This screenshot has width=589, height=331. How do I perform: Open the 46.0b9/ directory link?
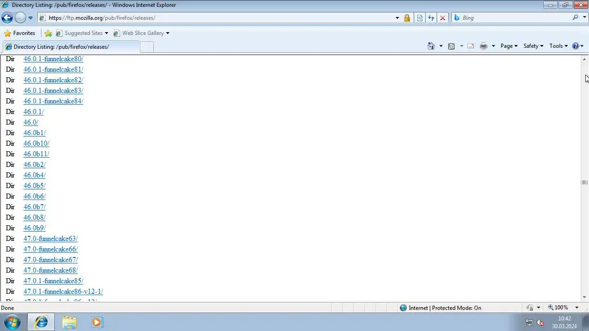(x=35, y=228)
